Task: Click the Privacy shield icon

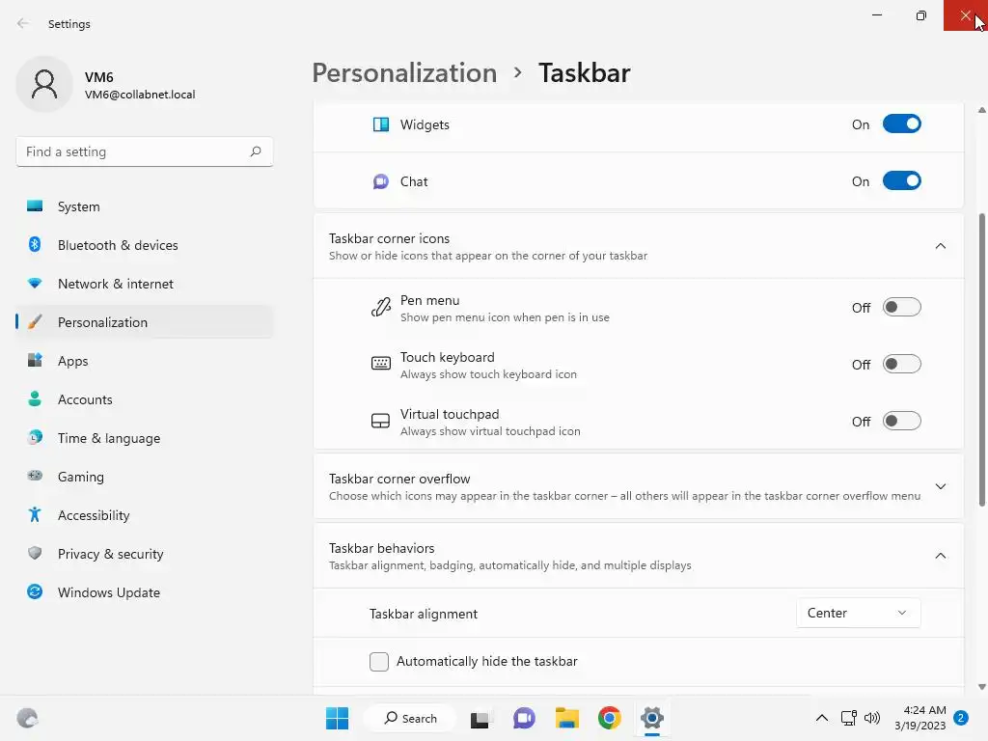Action: point(35,553)
